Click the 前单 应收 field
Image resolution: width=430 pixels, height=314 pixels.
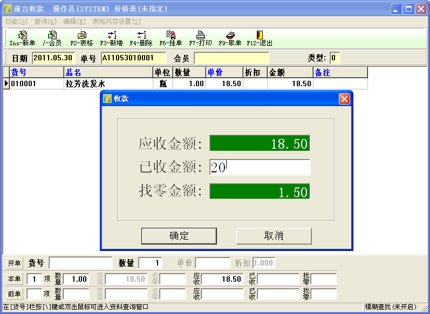pos(222,294)
